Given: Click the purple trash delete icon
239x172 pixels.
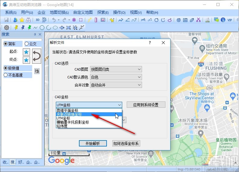Looking at the screenshot, I should [x=74, y=20].
